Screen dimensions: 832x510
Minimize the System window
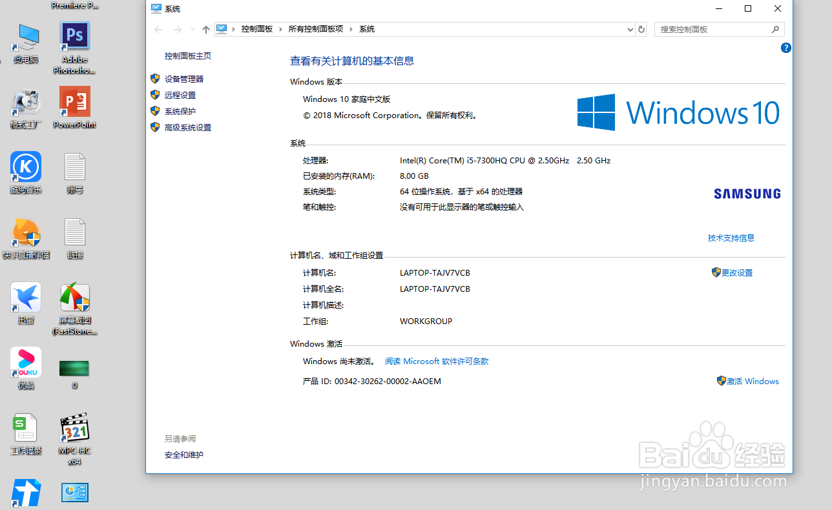coord(718,8)
